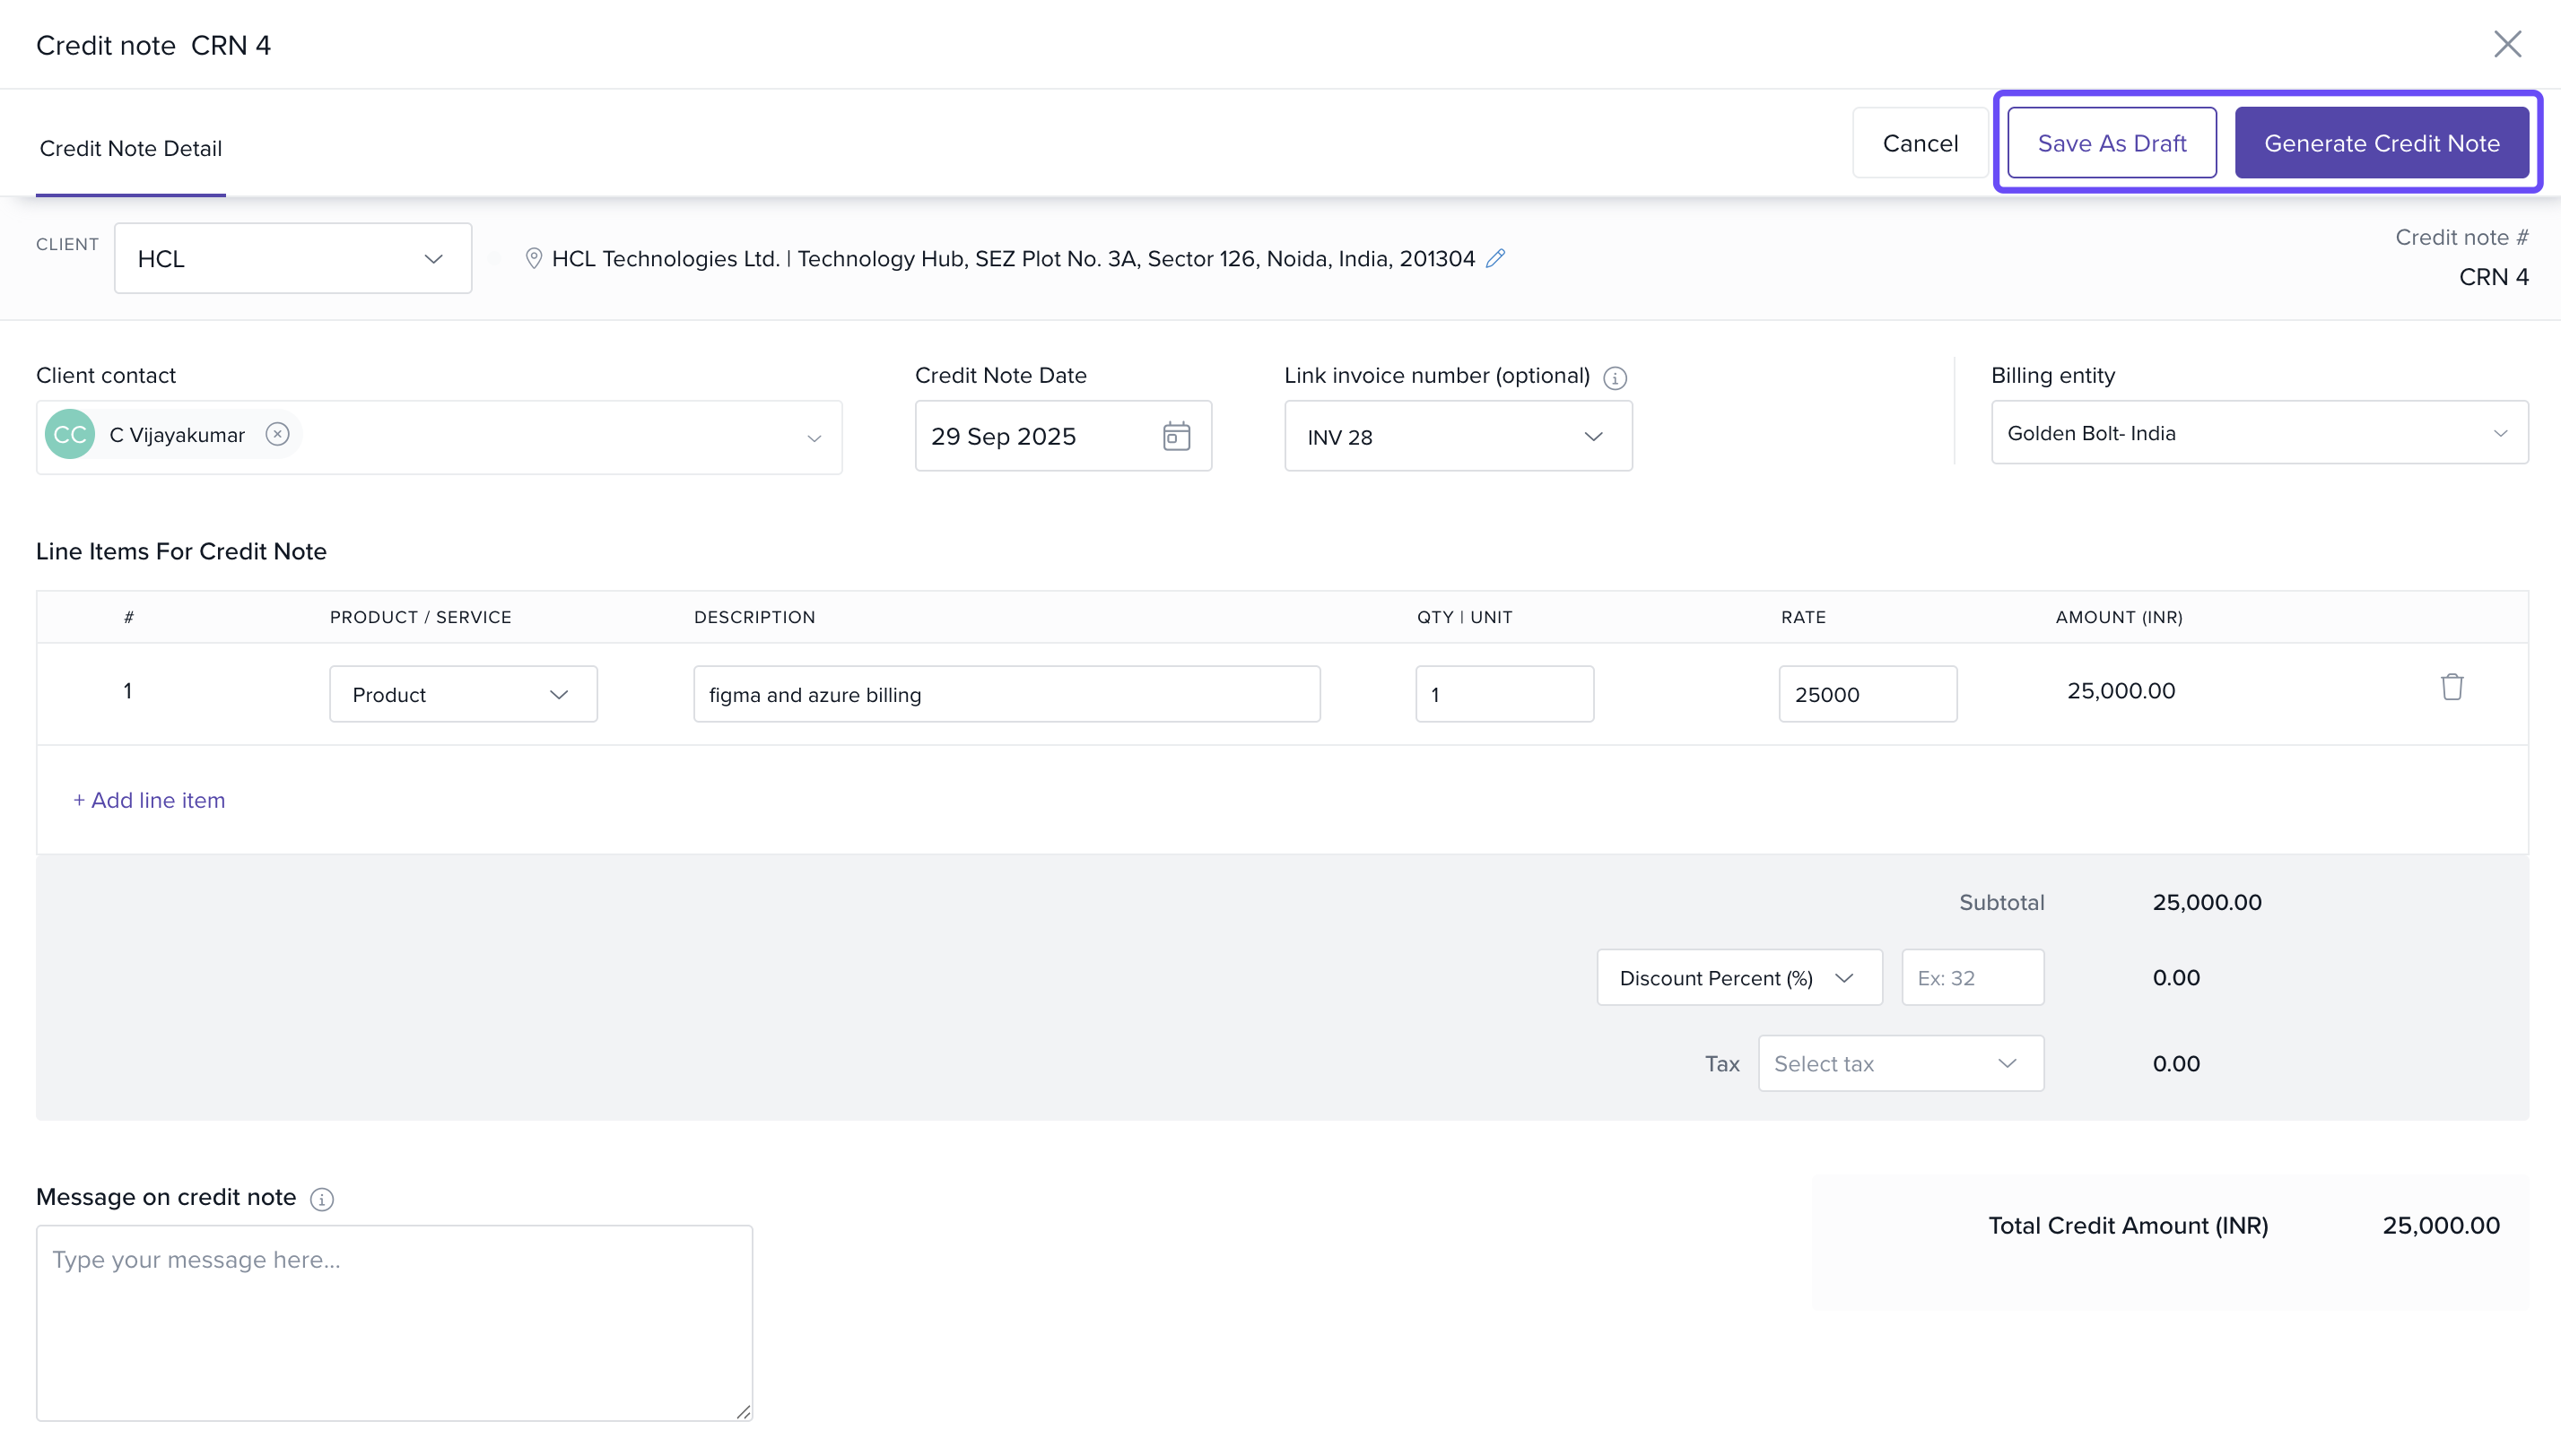Expand the Discount Percent (%) selector
This screenshot has width=2561, height=1456.
[x=1738, y=978]
